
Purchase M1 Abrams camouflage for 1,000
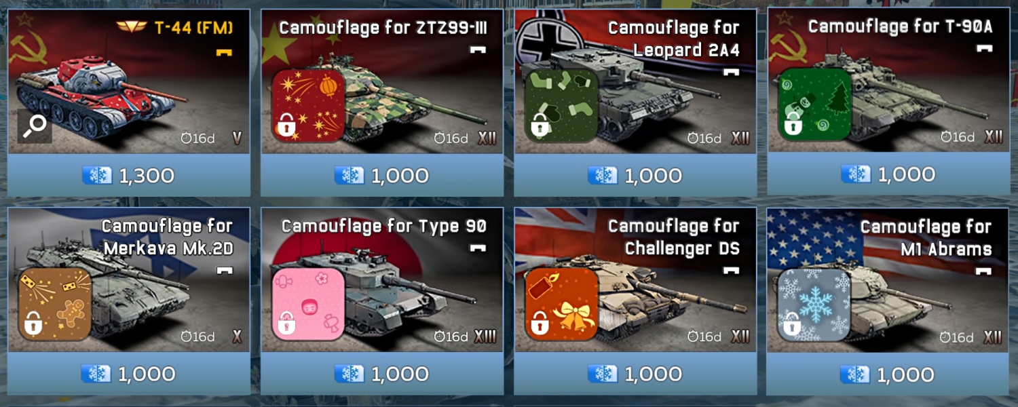coord(888,374)
